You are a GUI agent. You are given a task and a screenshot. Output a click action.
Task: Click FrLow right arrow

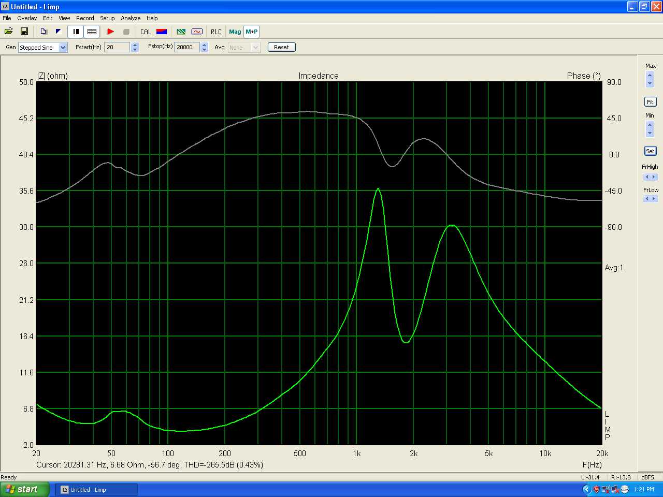pos(654,199)
